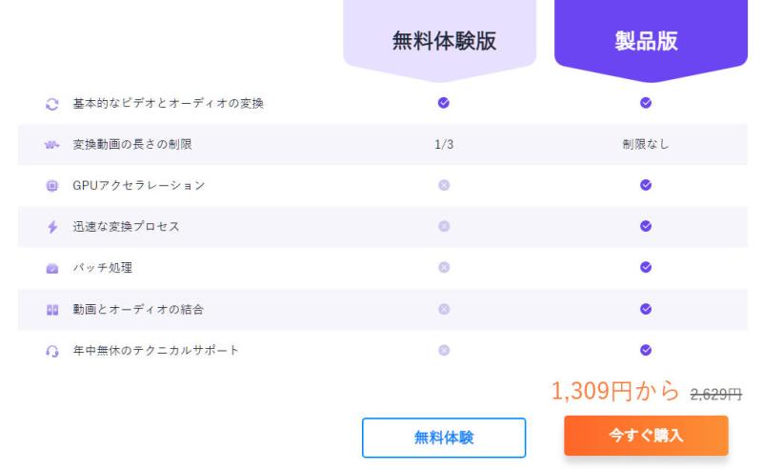
Task: Click the product version checkmark for GPU acceleration
Action: coord(646,185)
